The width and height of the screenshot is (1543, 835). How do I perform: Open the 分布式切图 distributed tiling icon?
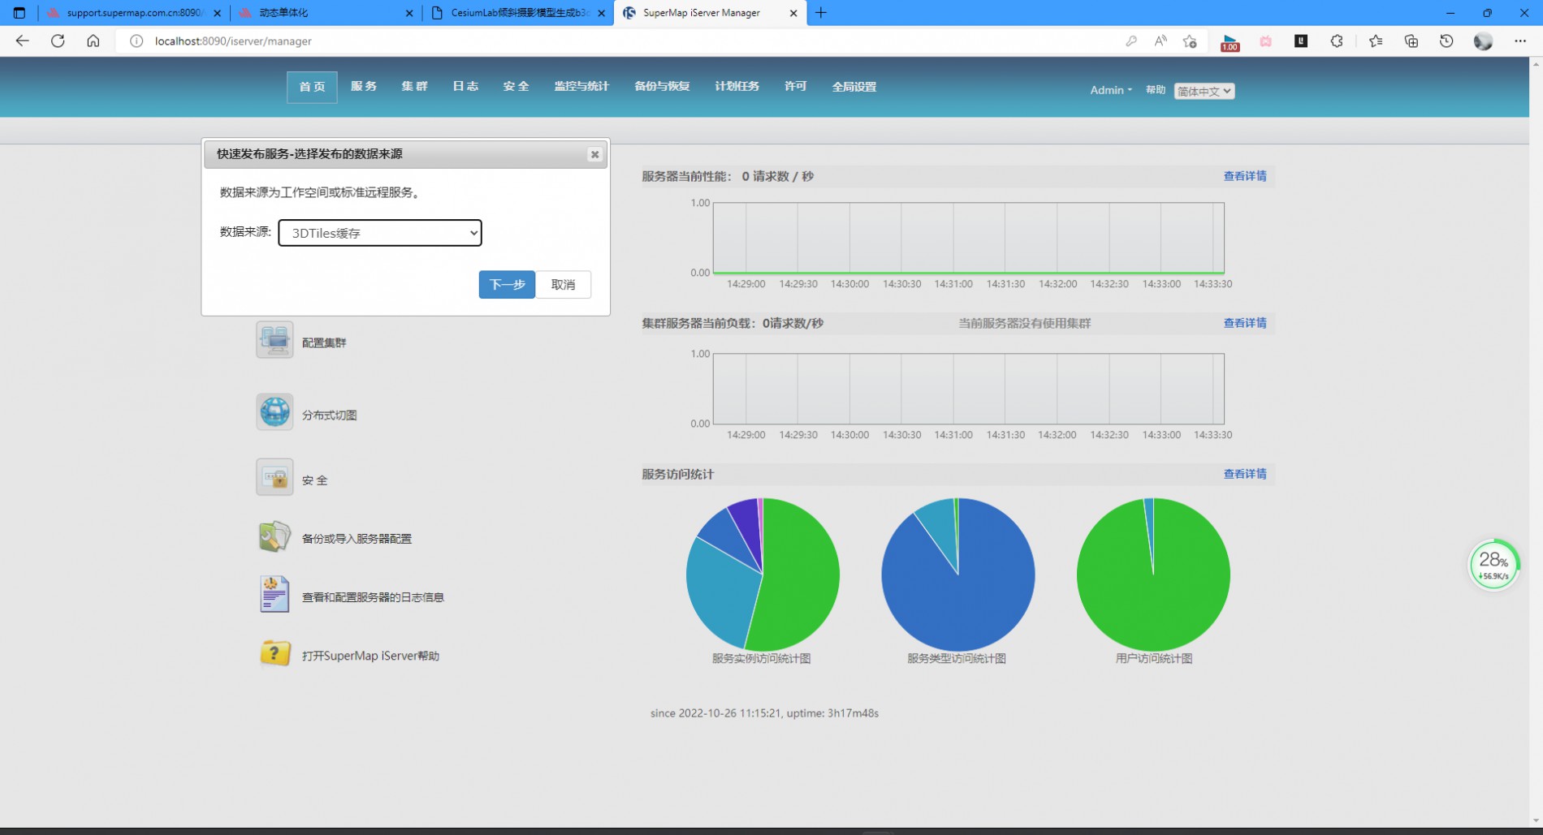[x=274, y=412]
